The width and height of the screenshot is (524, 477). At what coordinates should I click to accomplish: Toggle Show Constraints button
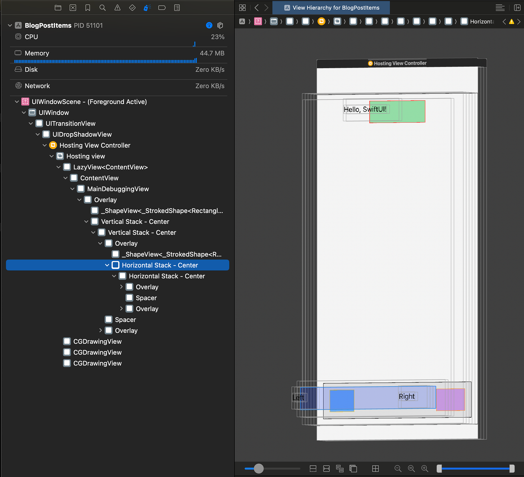pos(326,469)
